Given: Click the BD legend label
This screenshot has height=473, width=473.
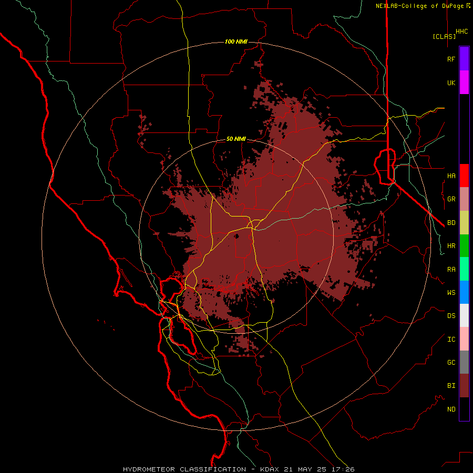Looking at the screenshot, I should 451,223.
